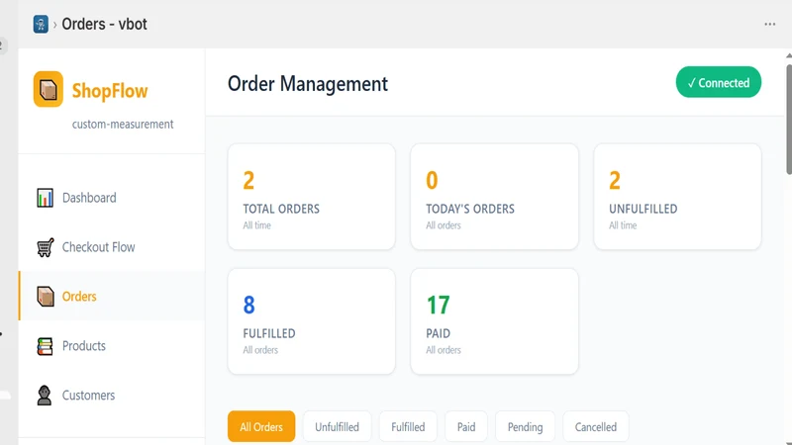Click the Dashboard bar chart icon
792x445 pixels.
(45, 198)
